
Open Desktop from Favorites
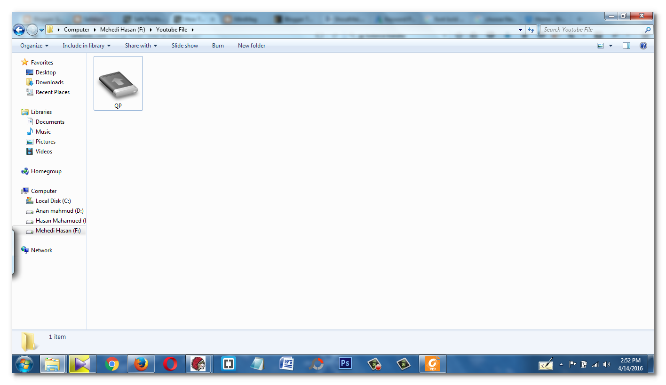tap(46, 72)
